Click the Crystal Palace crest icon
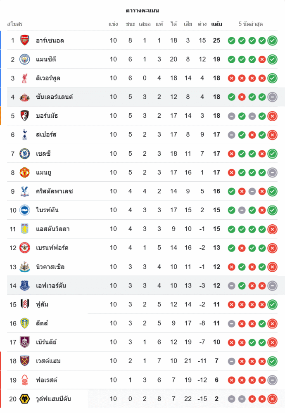285x413 pixels. (x=25, y=191)
